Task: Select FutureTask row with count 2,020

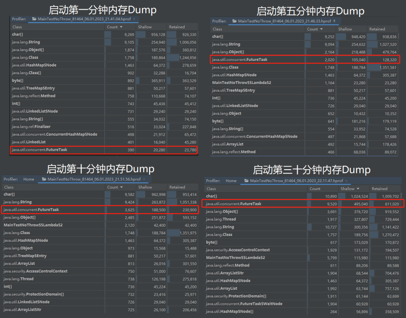Action: coord(305,59)
